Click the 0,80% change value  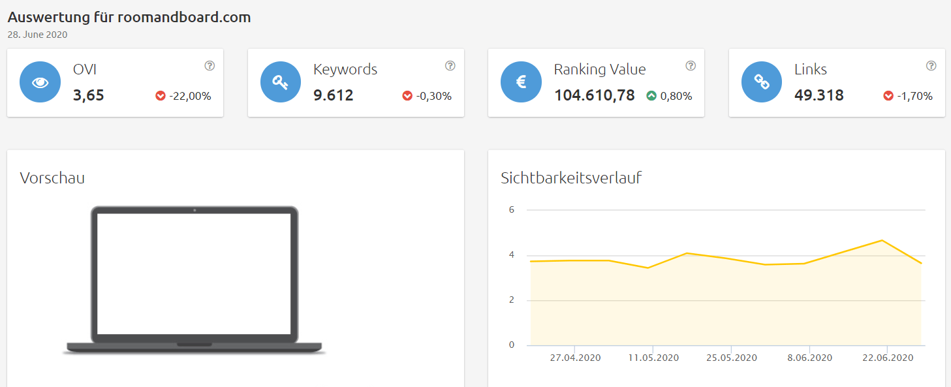point(676,96)
